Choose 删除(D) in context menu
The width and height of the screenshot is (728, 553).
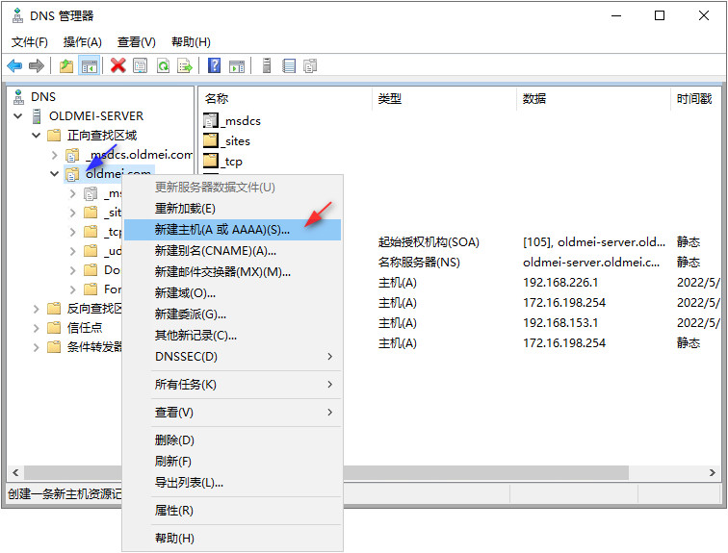click(232, 440)
